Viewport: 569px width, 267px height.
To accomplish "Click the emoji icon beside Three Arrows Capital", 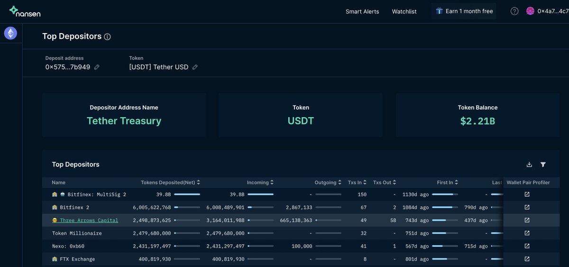I will pos(55,220).
